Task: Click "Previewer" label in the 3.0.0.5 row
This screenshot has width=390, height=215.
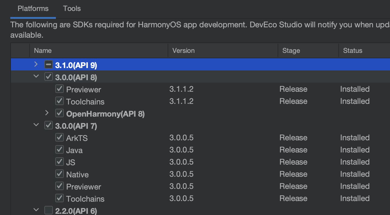Action: click(x=84, y=186)
